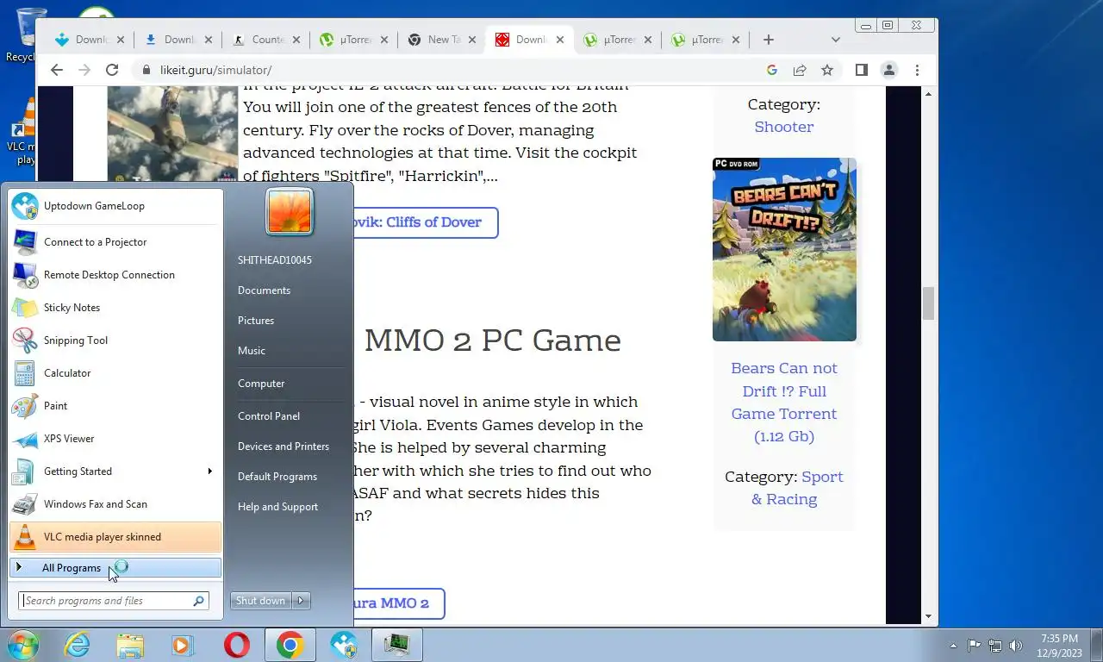This screenshot has width=1103, height=662.
Task: Open Control Panel
Action: [x=269, y=416]
